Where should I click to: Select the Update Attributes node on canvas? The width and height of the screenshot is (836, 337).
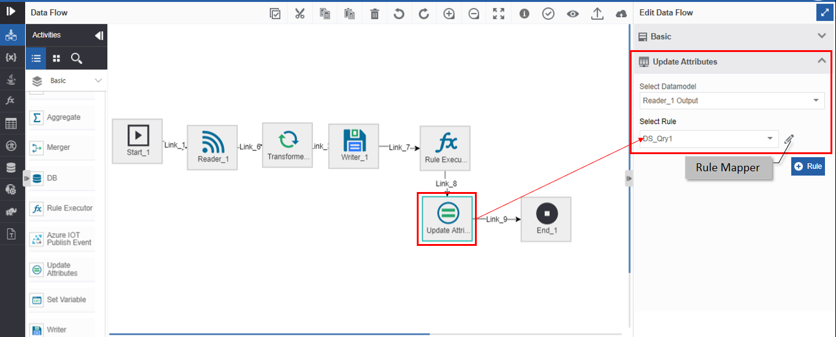[447, 219]
